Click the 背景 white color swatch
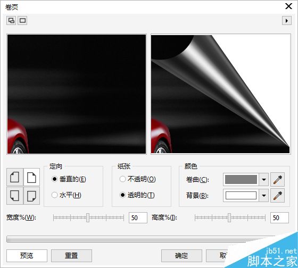Viewport: 298px width, 268px height. point(241,196)
